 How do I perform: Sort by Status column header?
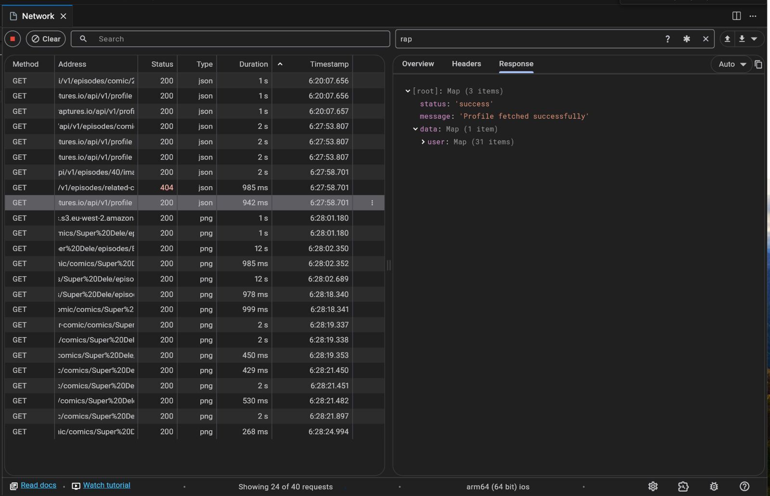[x=162, y=64]
